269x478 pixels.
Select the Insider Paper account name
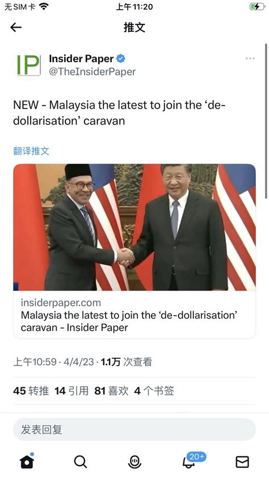pyautogui.click(x=81, y=58)
